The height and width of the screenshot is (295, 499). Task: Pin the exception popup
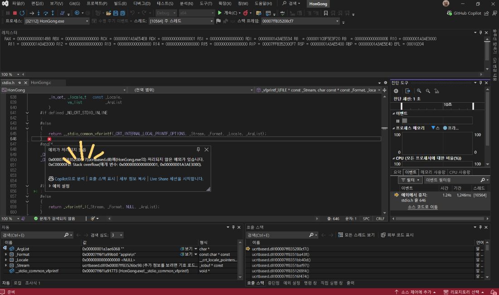coord(198,149)
